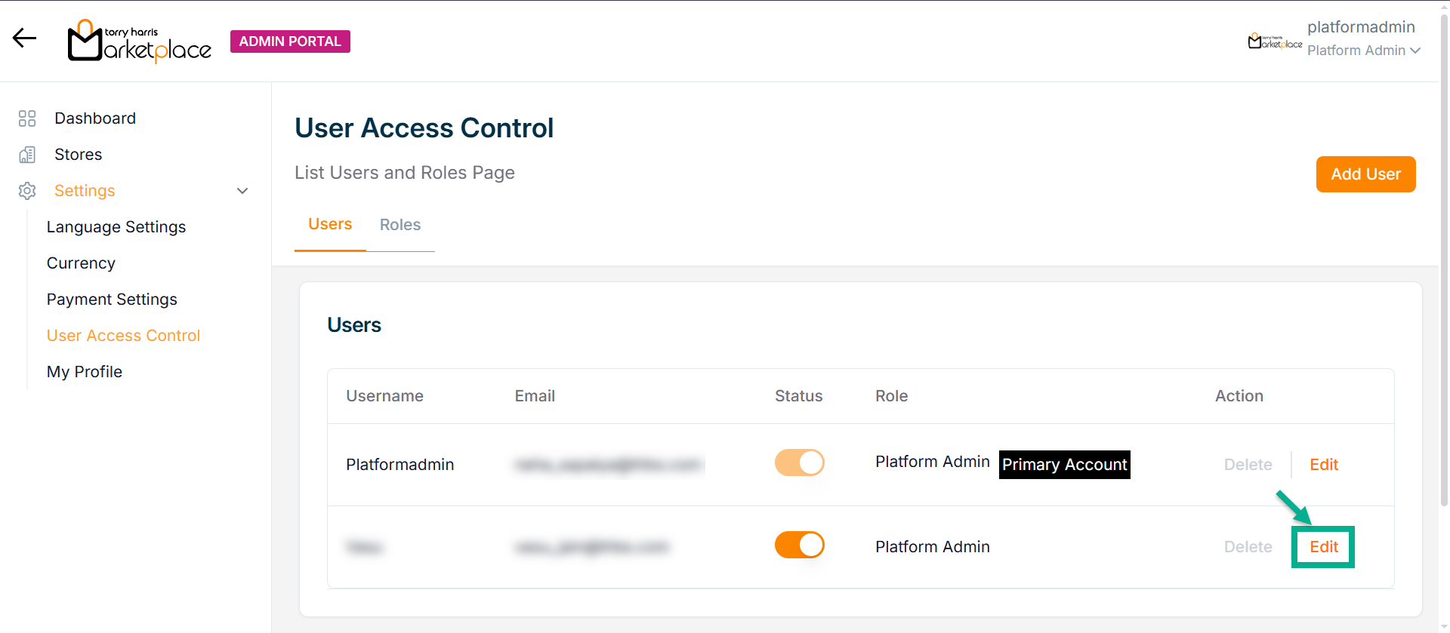
Task: Click the vertical page scrollbar
Action: pos(1444,302)
